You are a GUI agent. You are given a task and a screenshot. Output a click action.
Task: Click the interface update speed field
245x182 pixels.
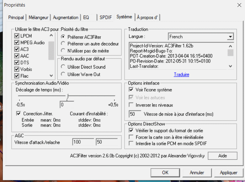[x=135, y=114]
